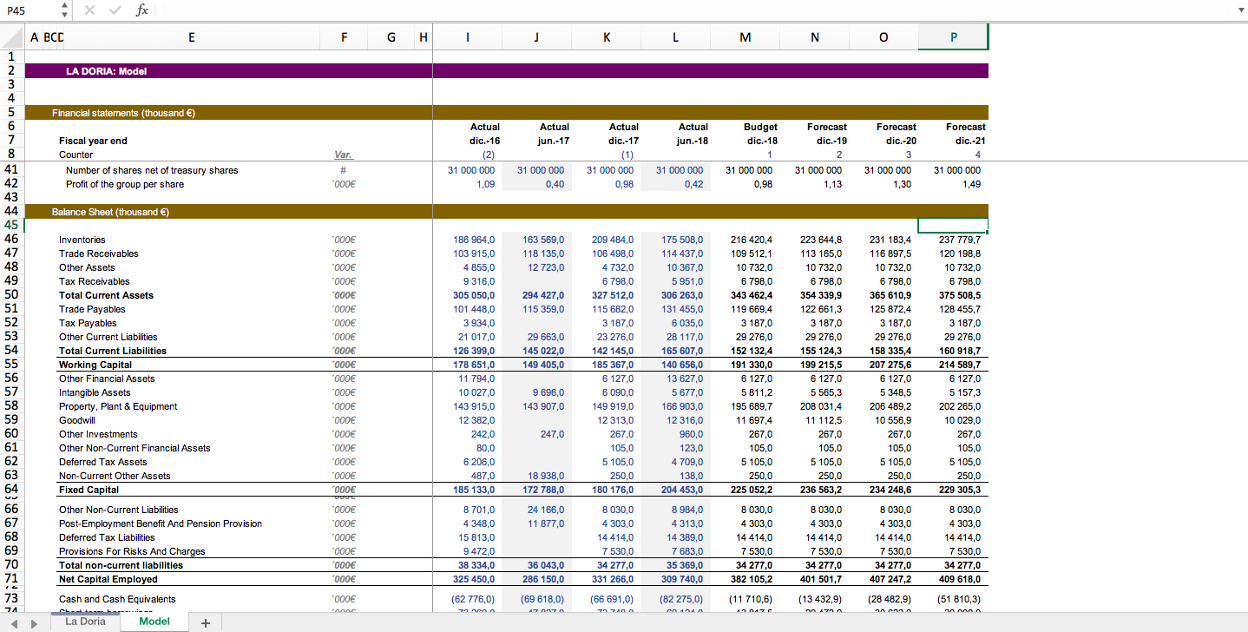This screenshot has width=1248, height=632.
Task: Select column N header
Action: [815, 37]
